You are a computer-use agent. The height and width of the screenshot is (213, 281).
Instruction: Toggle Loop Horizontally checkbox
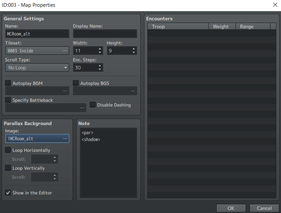(x=8, y=150)
